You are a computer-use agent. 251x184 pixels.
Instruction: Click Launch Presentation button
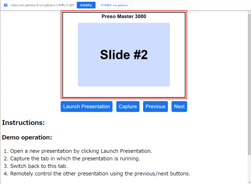point(87,107)
